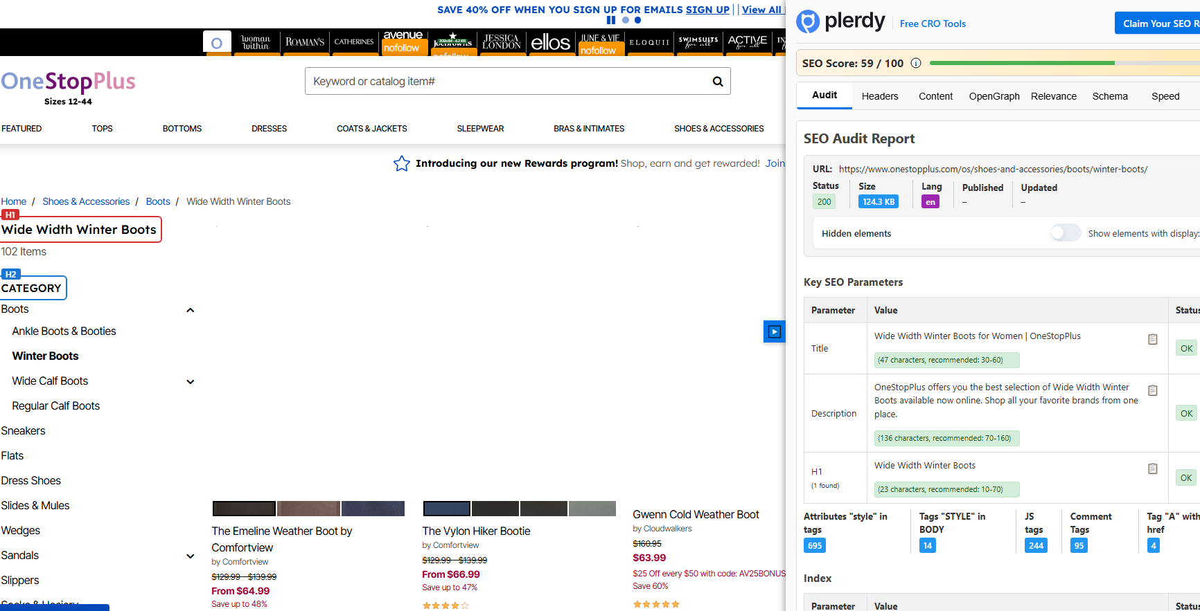
Task: Open the BOTTOMS menu
Action: (182, 129)
